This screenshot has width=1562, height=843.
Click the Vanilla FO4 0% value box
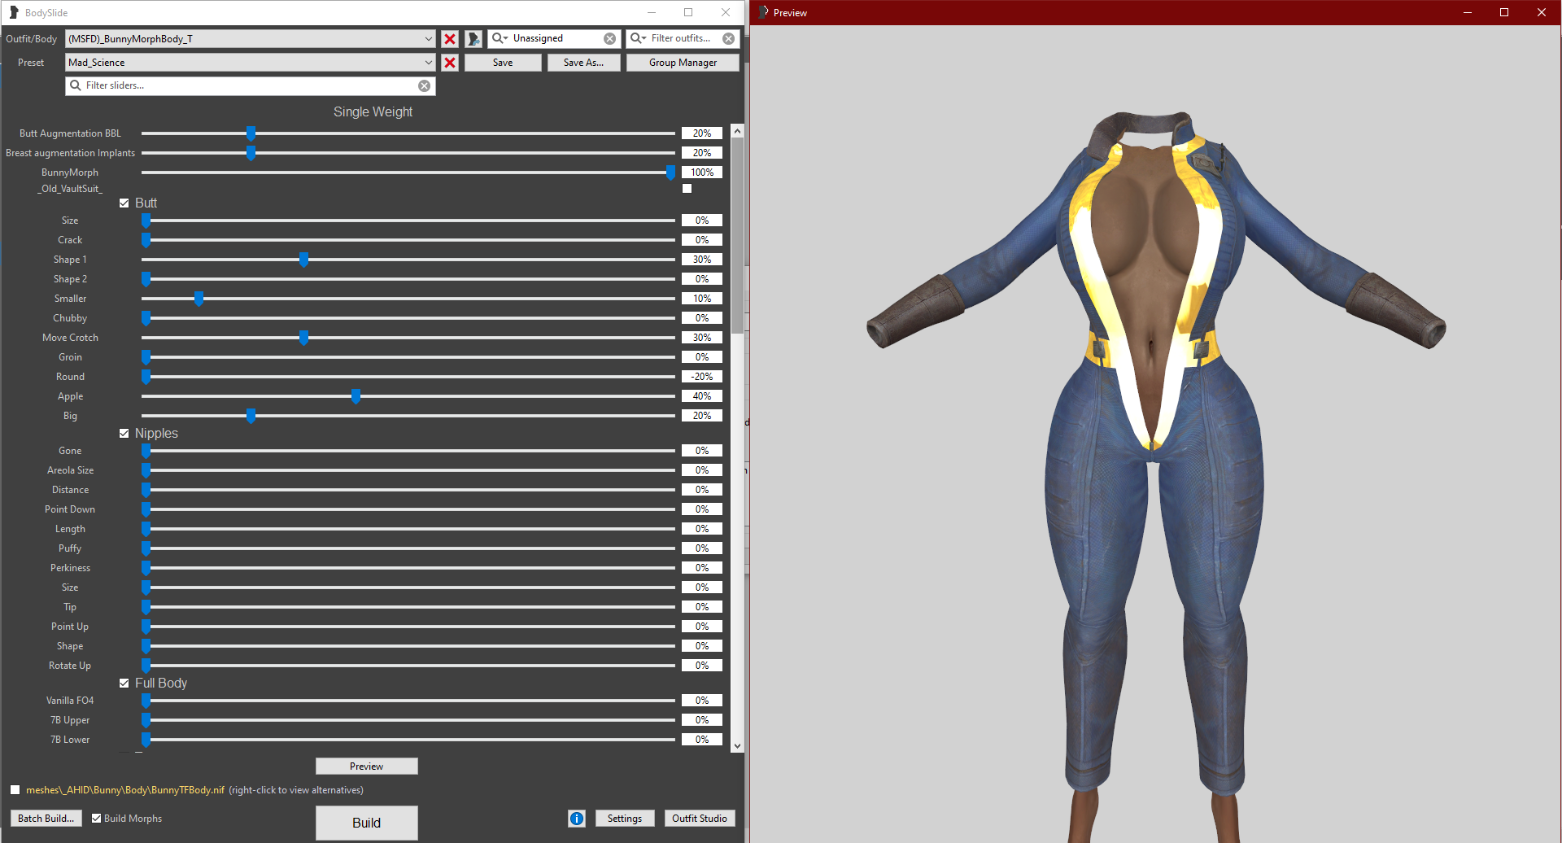[x=702, y=701]
